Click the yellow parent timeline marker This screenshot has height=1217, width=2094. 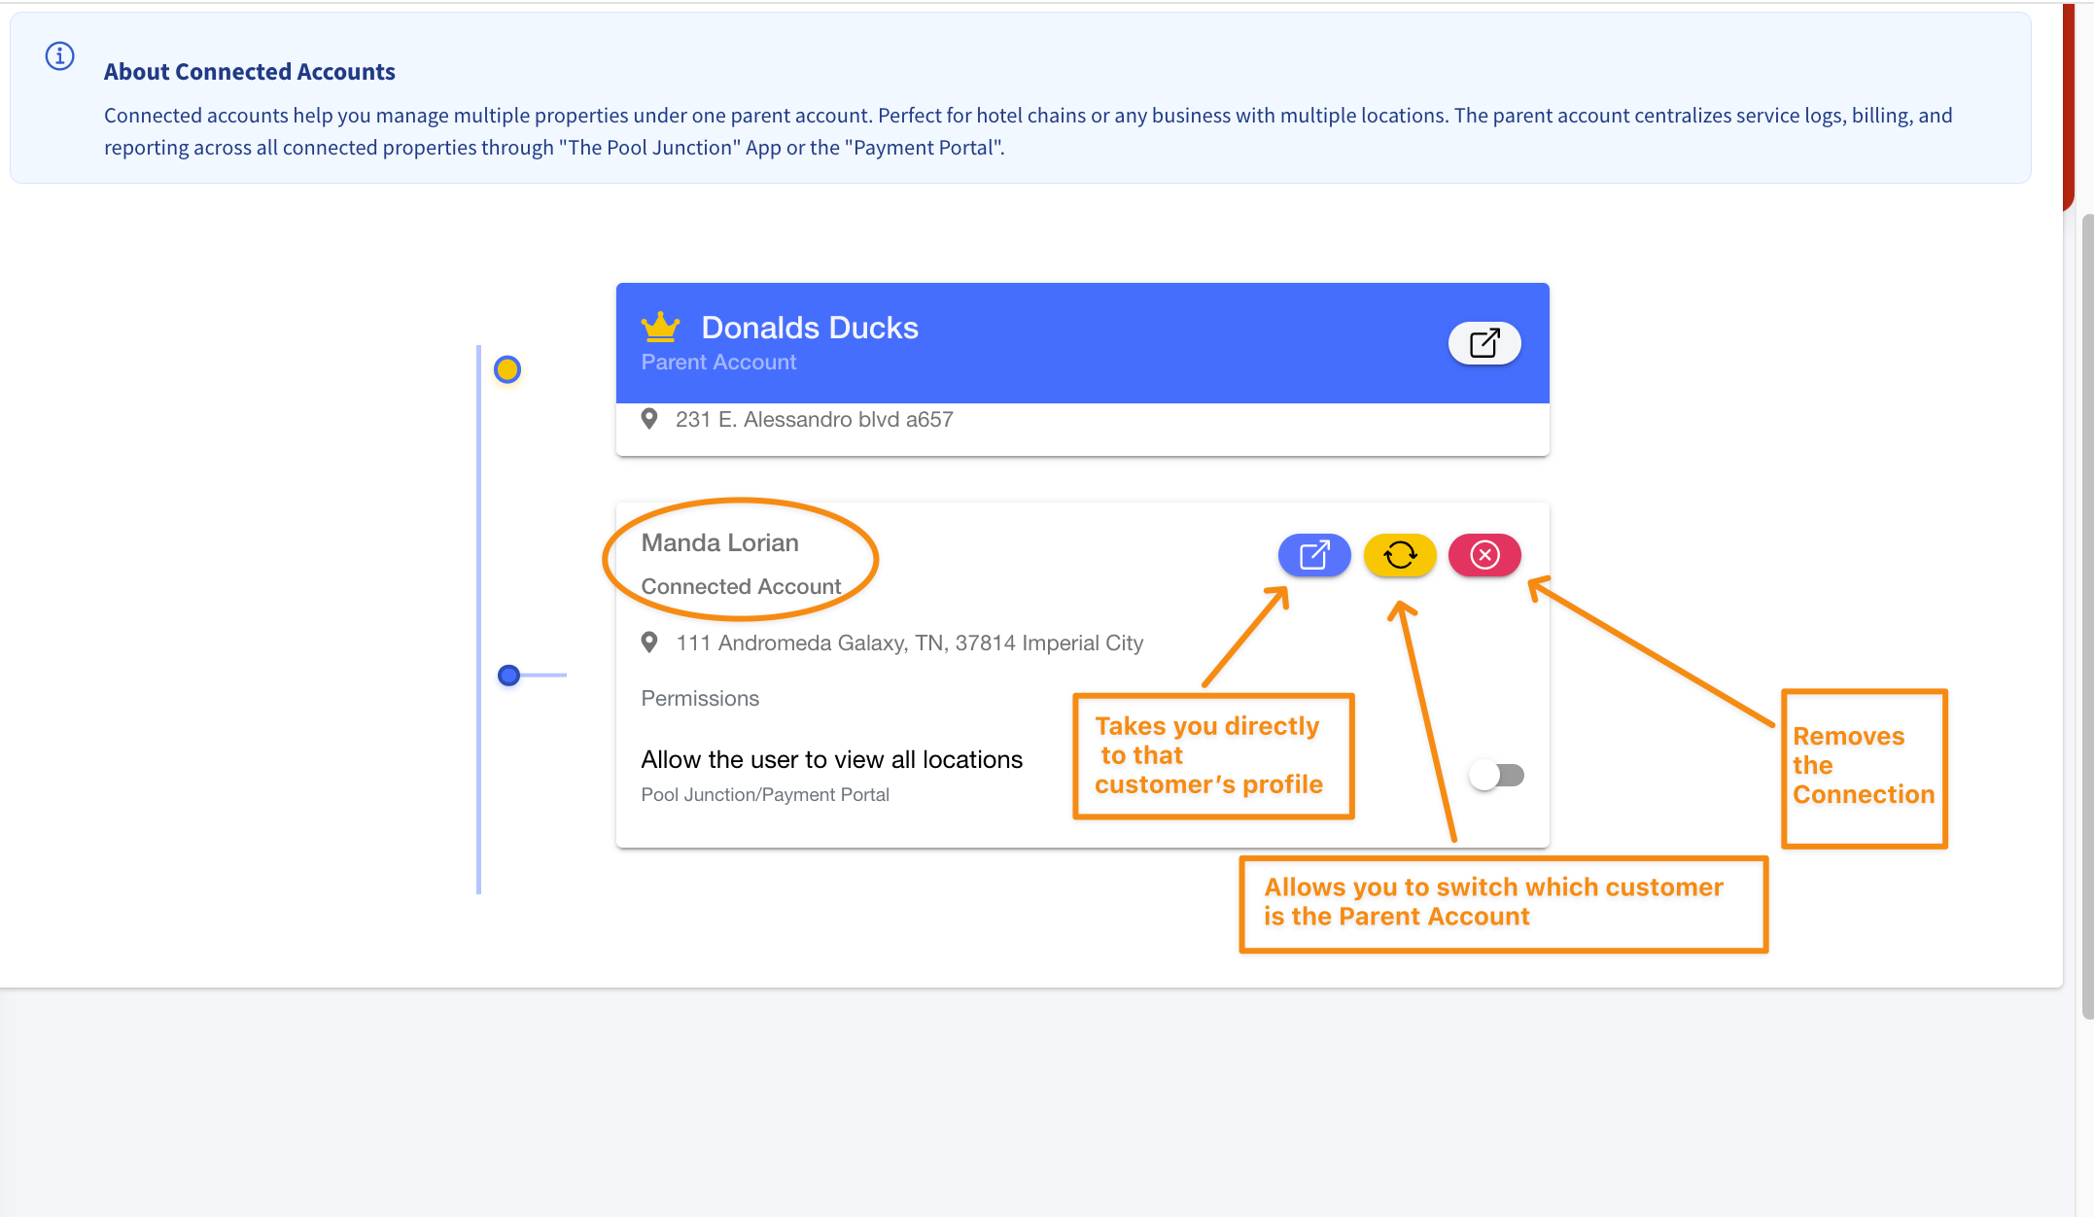(507, 369)
